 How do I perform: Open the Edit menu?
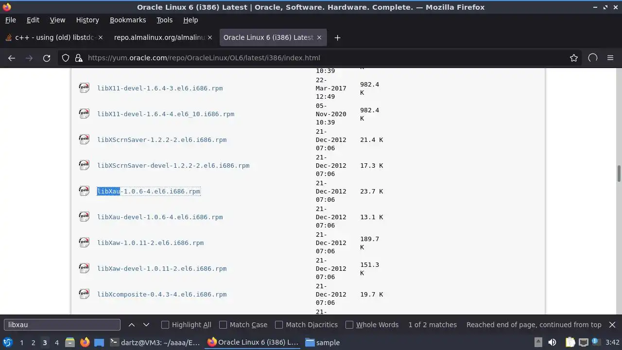coord(33,20)
